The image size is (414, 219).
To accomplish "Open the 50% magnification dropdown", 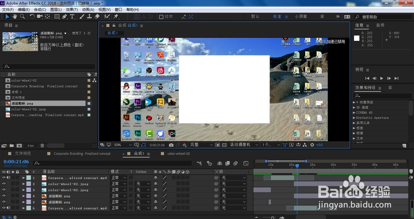I will 123,145.
